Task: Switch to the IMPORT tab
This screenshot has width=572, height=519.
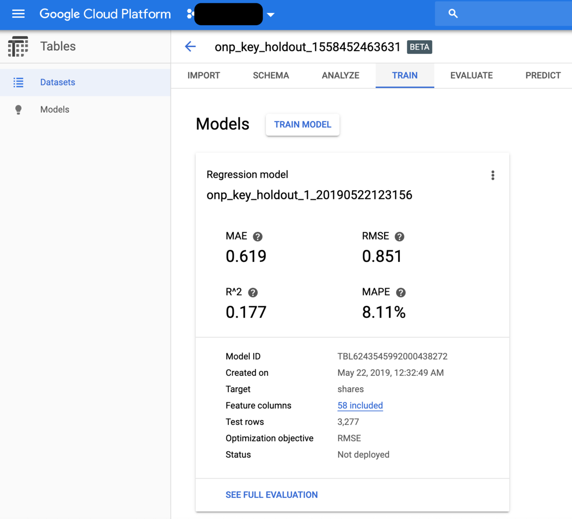Action: (204, 75)
